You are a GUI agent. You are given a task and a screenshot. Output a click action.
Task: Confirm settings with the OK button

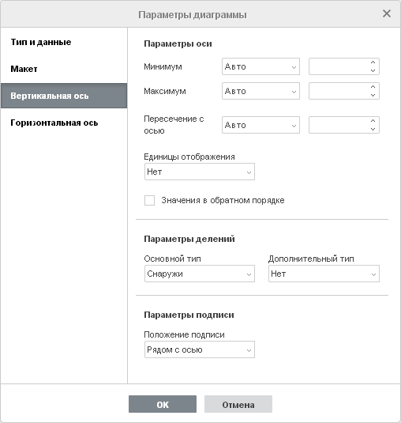tap(163, 404)
